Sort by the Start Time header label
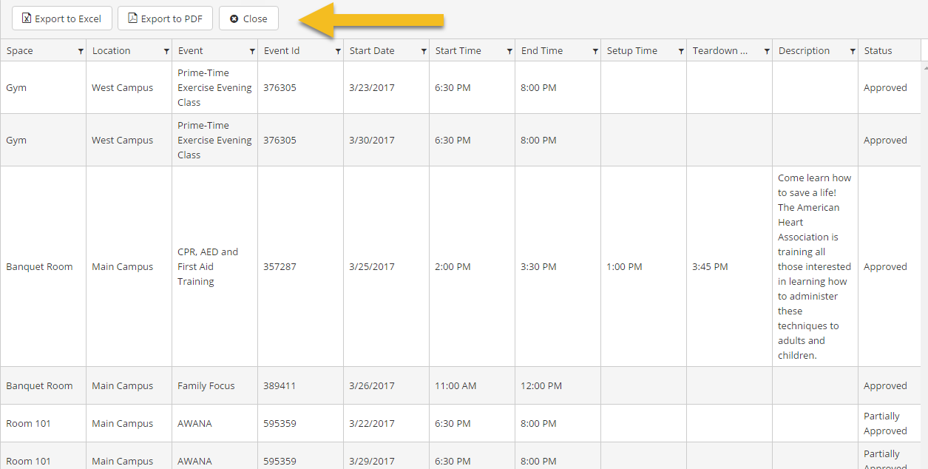928x469 pixels. point(458,51)
